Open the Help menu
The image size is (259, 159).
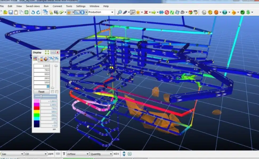(106, 6)
